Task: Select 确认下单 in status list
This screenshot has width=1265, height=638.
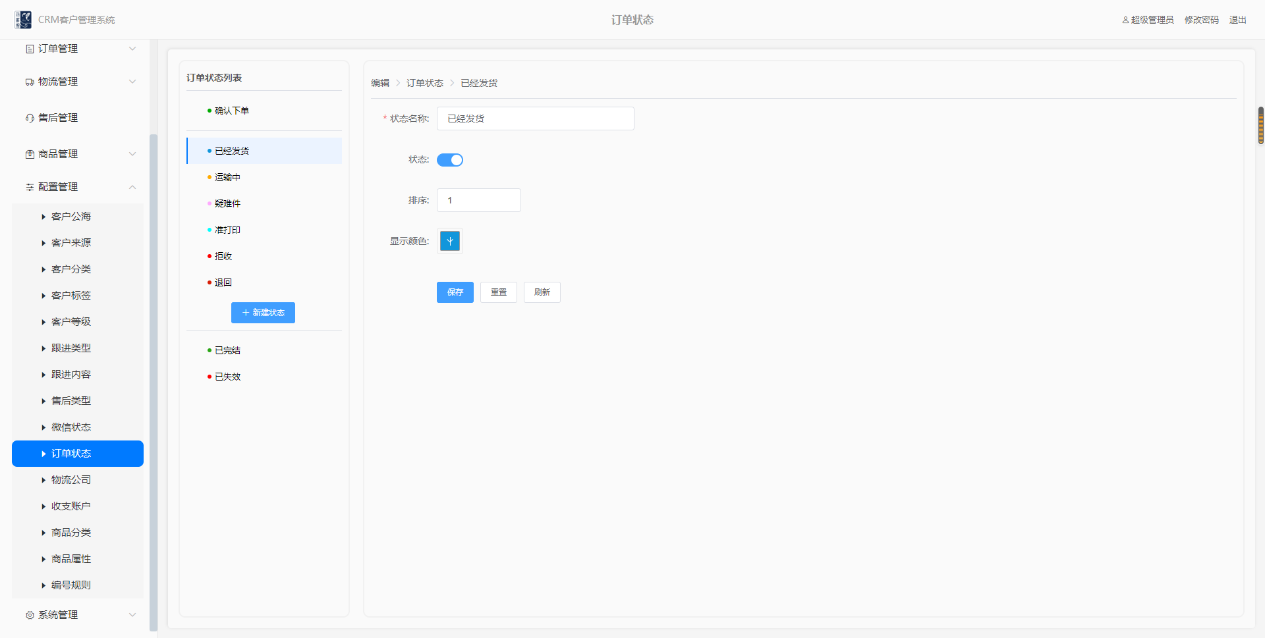Action: pyautogui.click(x=264, y=111)
